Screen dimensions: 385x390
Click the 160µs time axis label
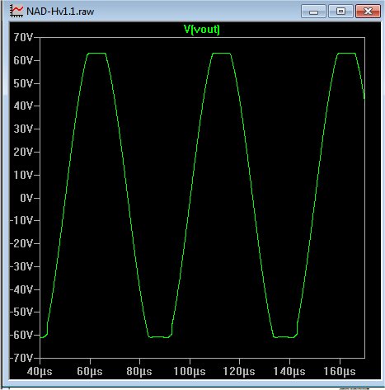[340, 372]
